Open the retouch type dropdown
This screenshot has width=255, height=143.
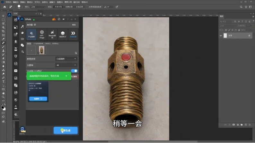[66, 59]
